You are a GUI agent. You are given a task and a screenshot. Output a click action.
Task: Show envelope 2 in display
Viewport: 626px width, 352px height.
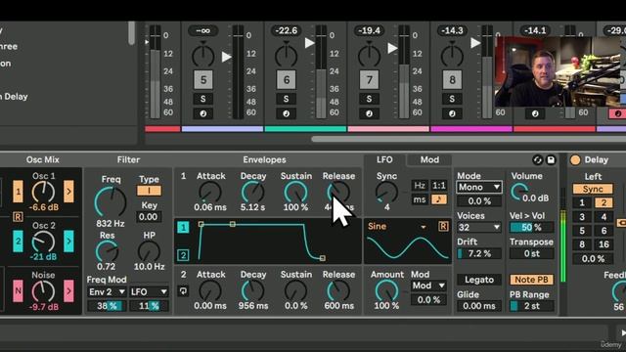[183, 255]
